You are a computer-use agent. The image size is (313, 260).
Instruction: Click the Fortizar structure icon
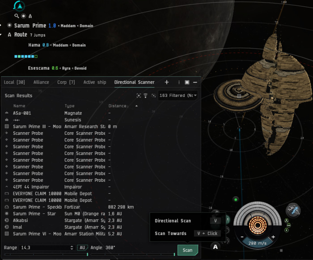[x=7, y=207]
